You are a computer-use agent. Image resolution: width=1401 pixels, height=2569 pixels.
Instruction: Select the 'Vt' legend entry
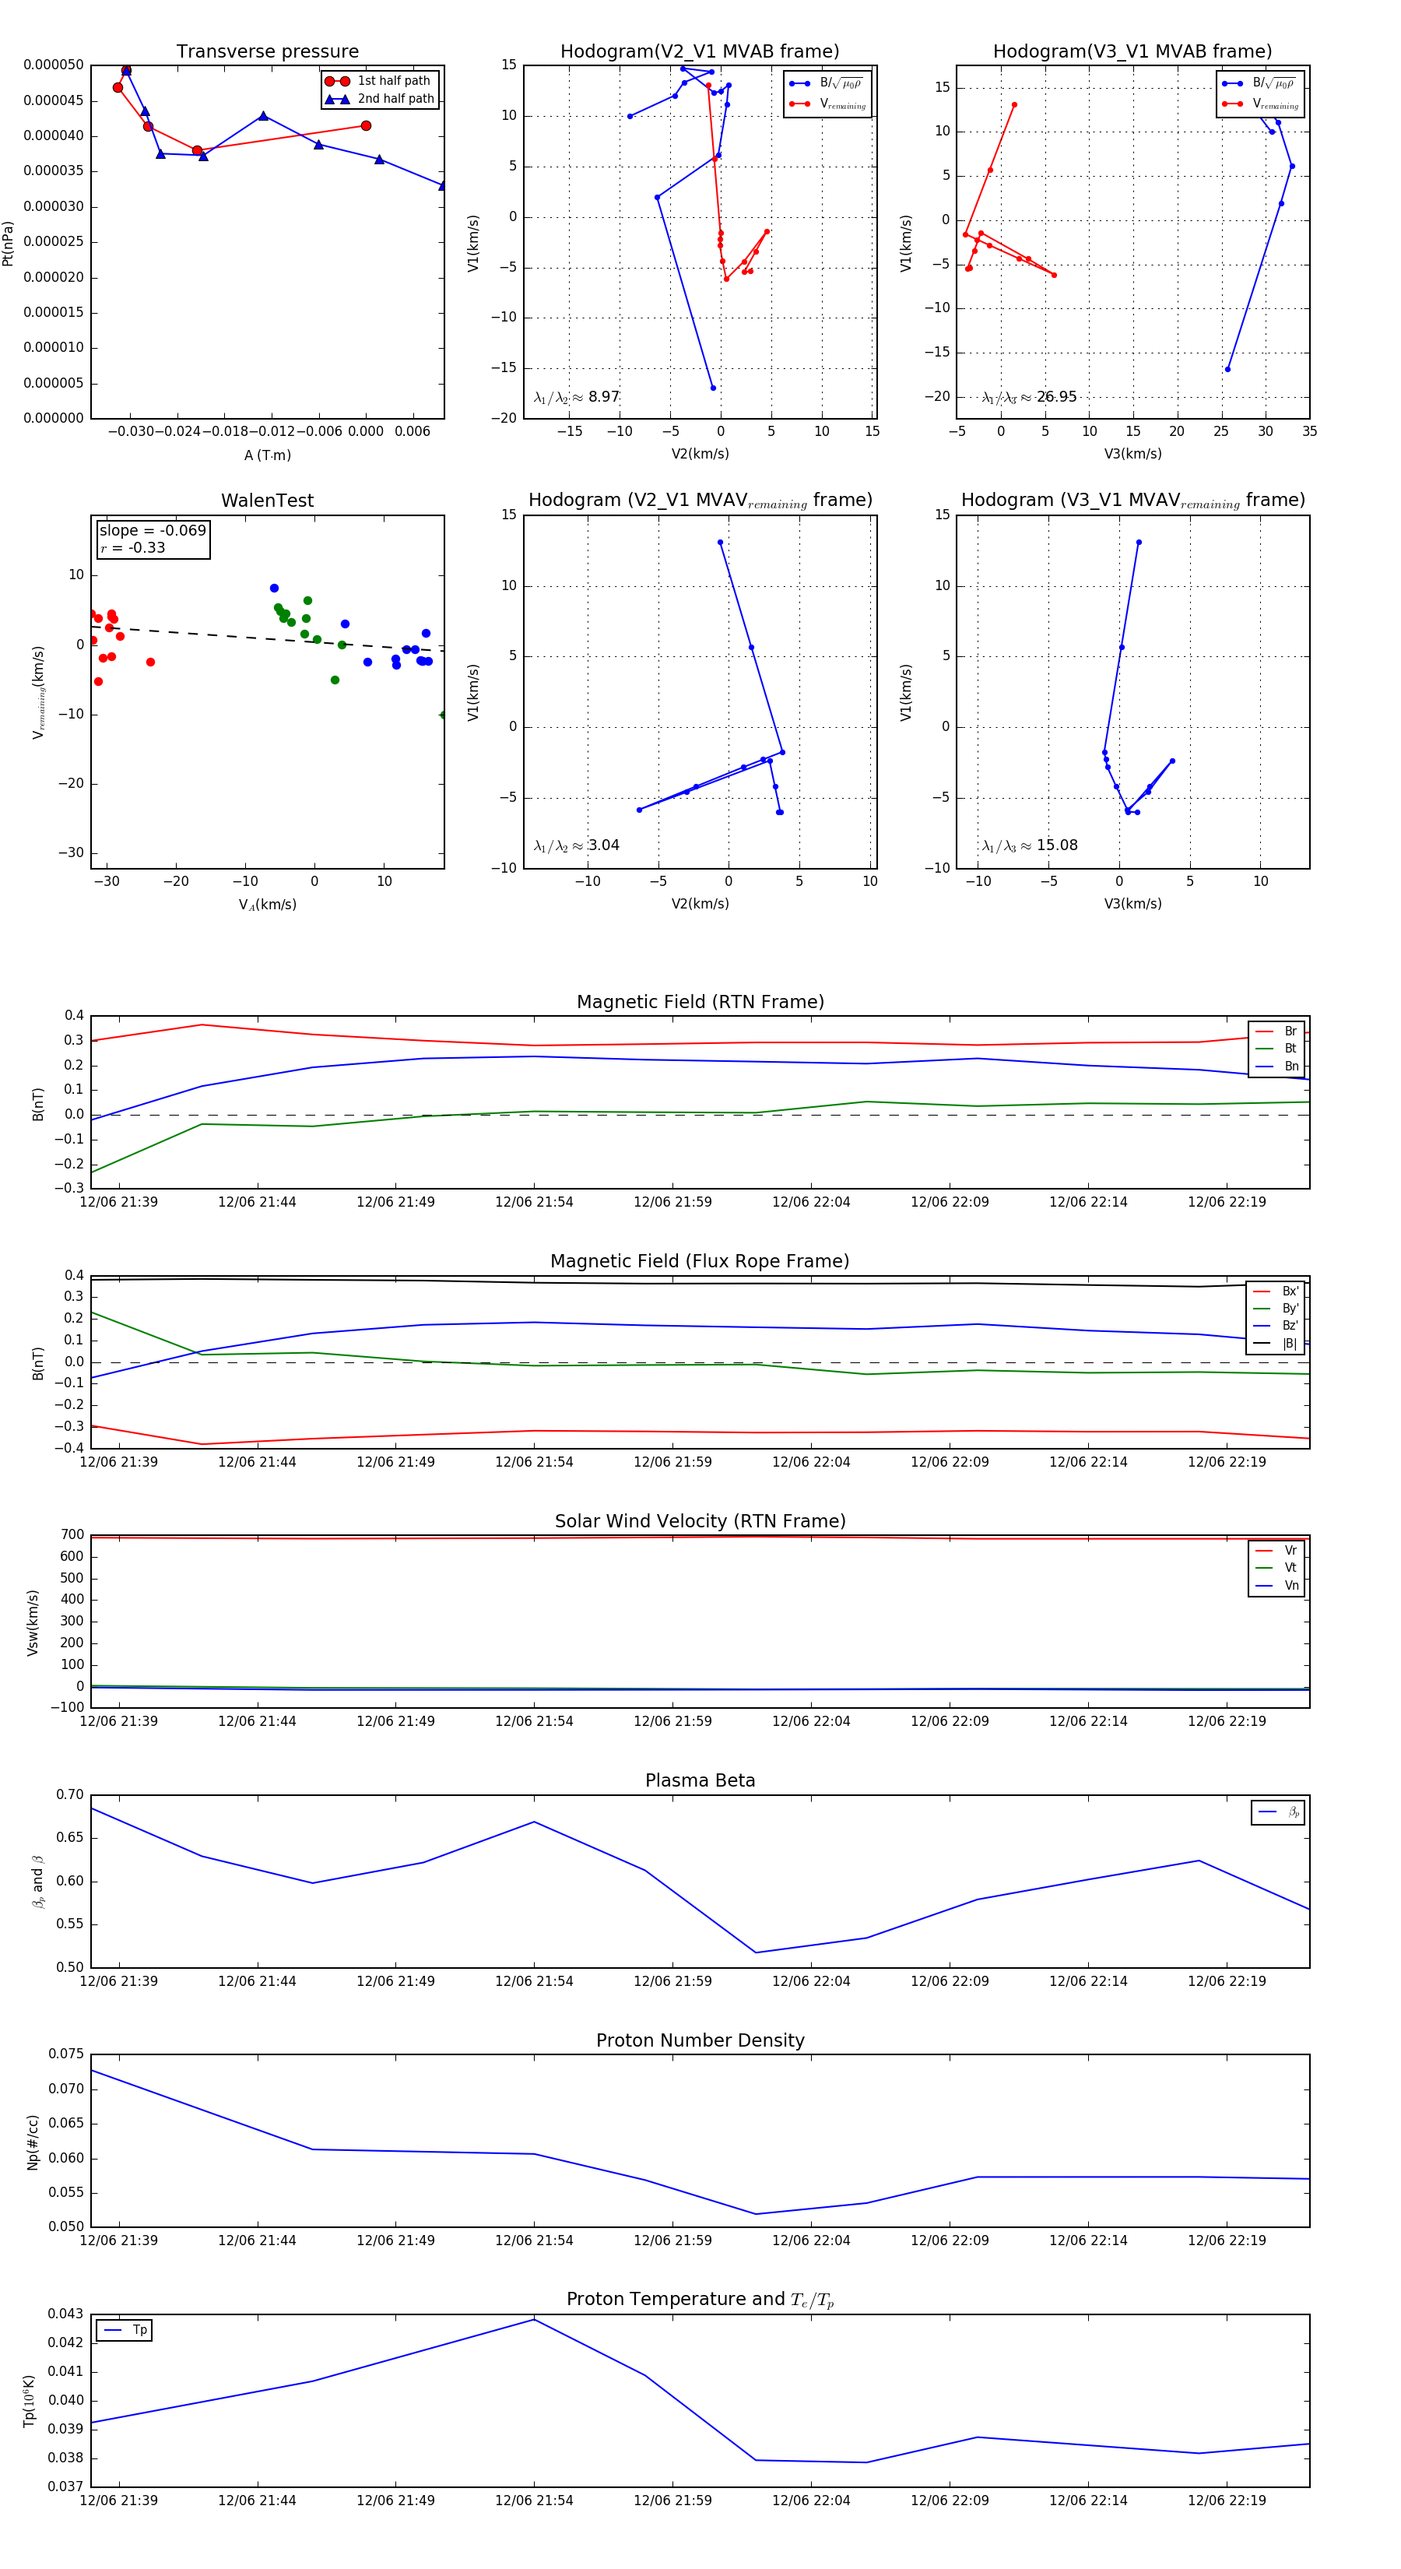click(1276, 1569)
